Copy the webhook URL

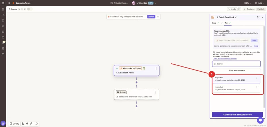[254, 40]
